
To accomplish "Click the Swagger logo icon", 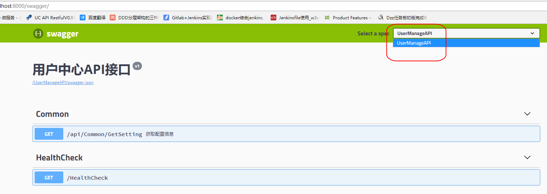I will click(38, 34).
